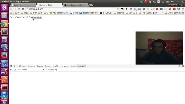Open the Timeline tab in DevTools
185x104 pixels.
pos(48,66)
